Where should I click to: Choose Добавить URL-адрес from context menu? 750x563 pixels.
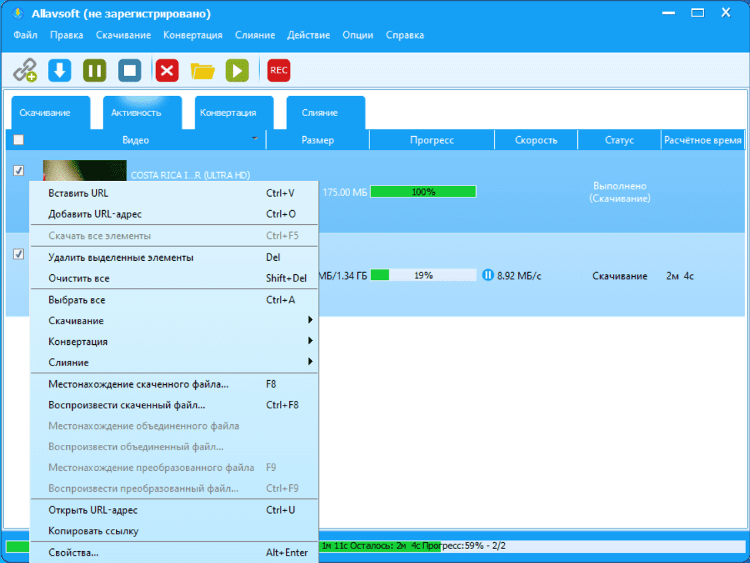coord(174,214)
